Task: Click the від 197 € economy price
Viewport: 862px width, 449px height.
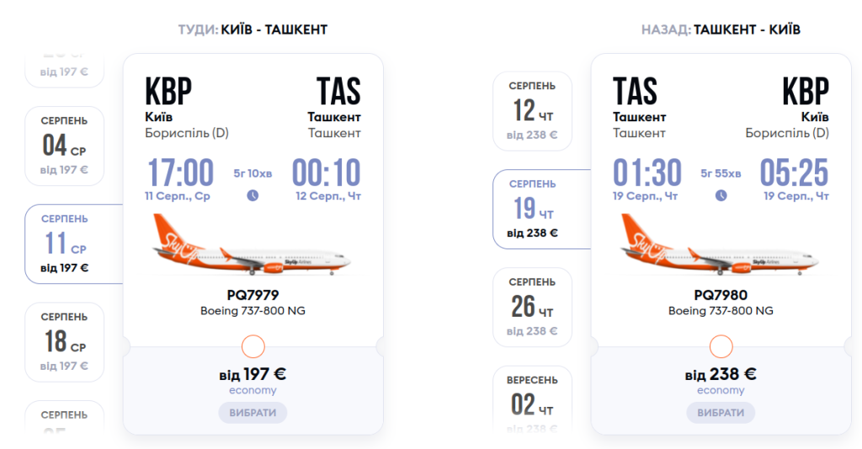Action: point(253,374)
